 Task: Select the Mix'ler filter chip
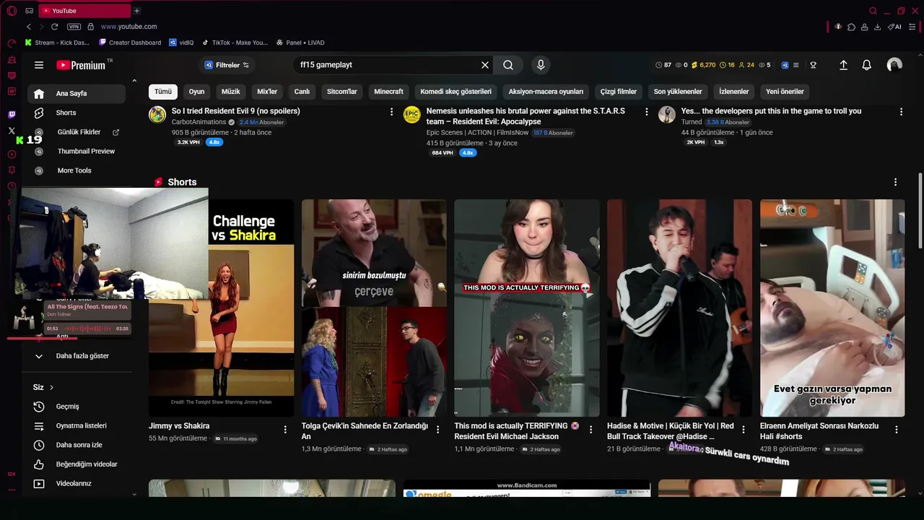(x=267, y=92)
